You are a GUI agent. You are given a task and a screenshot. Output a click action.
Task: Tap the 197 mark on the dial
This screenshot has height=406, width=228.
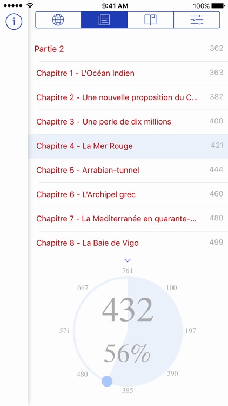pos(191,331)
